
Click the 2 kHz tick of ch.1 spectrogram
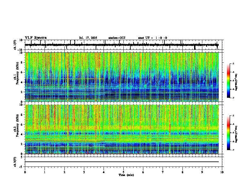(x=22, y=92)
